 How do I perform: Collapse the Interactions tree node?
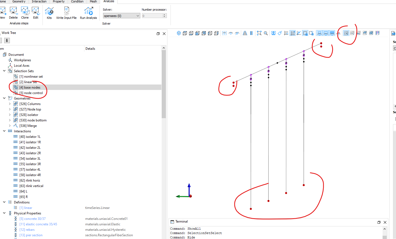point(4,131)
